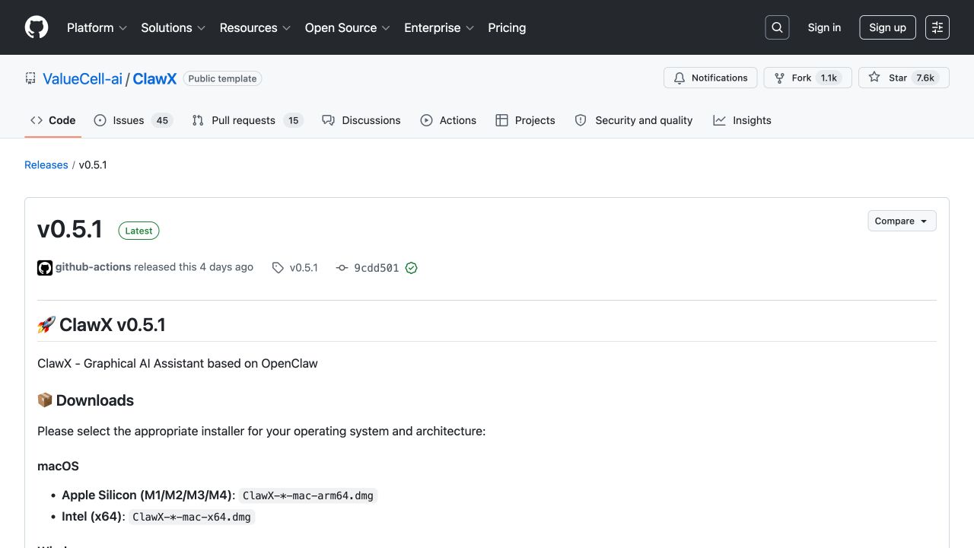Open the GitHub homepage logo
Image resolution: width=974 pixels, height=548 pixels.
coord(37,27)
